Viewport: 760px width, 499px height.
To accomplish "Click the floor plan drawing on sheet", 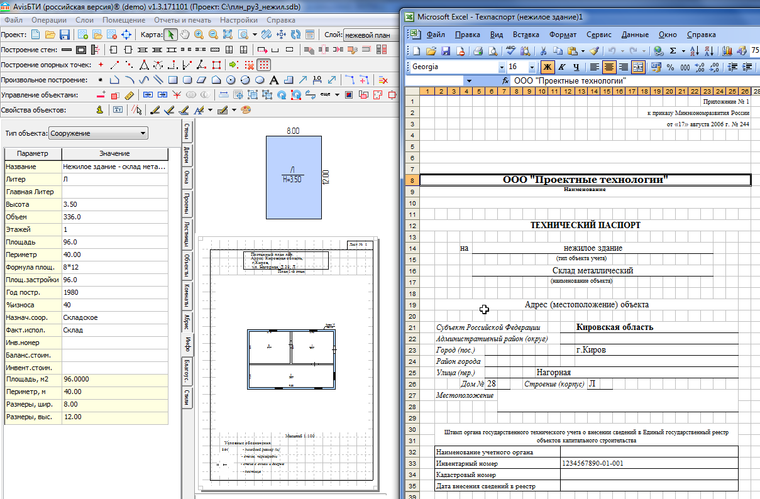I will pos(292,359).
